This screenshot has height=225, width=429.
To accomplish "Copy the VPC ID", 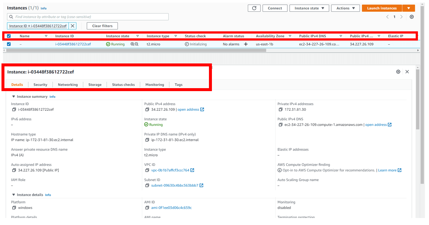I will pyautogui.click(x=147, y=170).
